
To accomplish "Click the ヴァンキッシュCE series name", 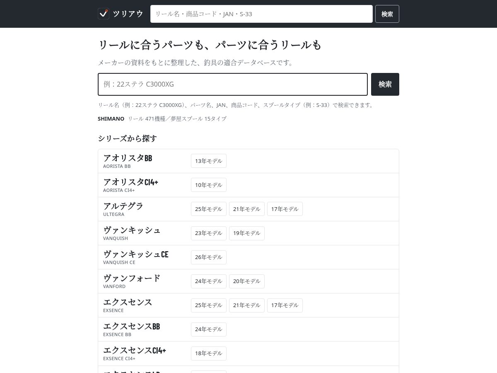I will [136, 254].
